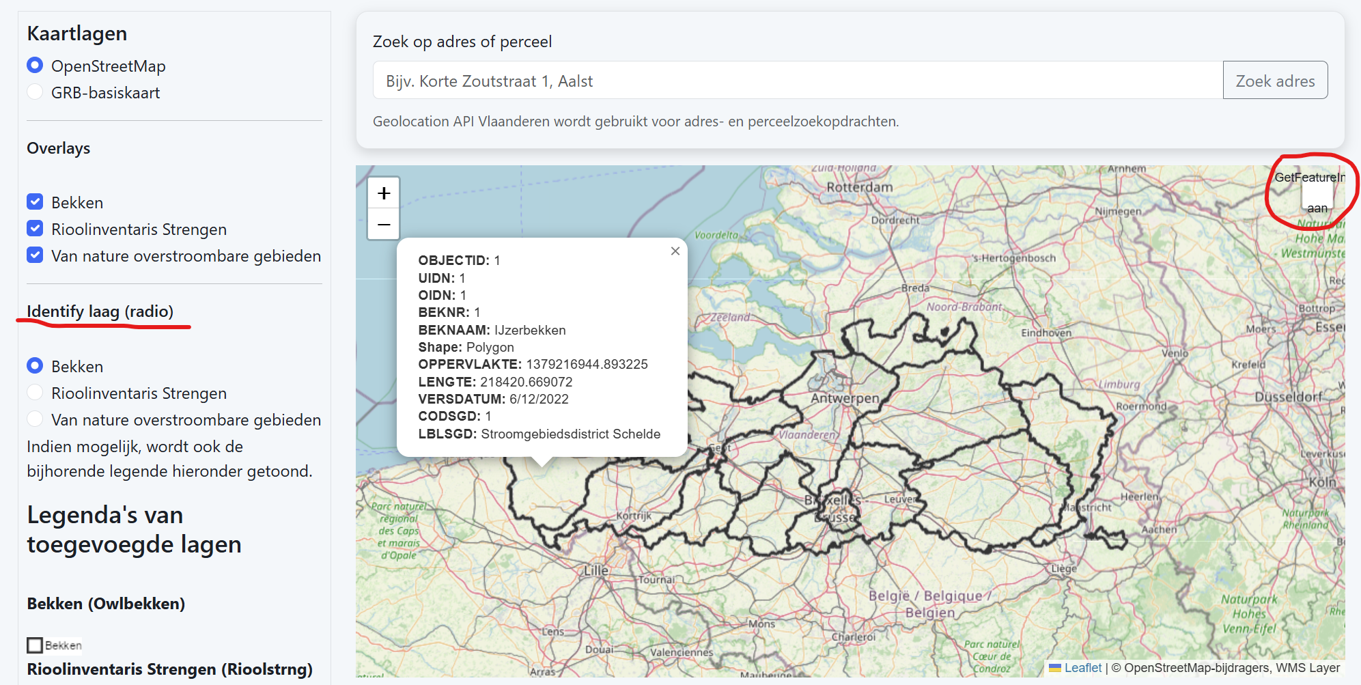Choose overstroombare gebieden as identify layer
Screen dimensions: 1361x685
point(35,419)
